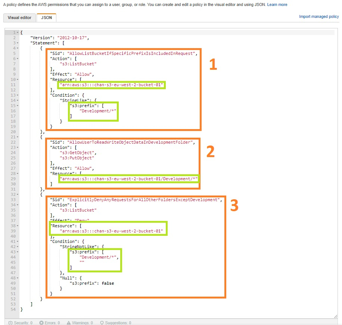
Task: Click the Security findings shield icon
Action: point(10,323)
